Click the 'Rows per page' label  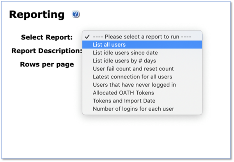(x=47, y=64)
